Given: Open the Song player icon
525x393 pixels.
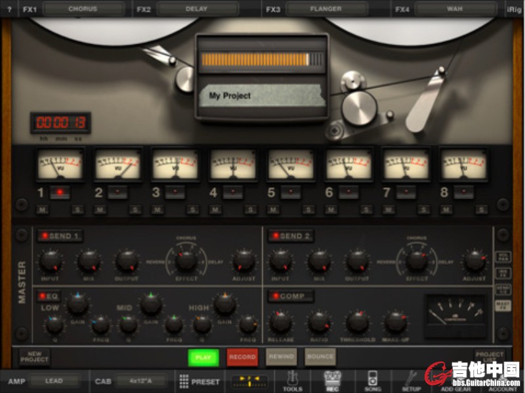Looking at the screenshot, I should [372, 381].
